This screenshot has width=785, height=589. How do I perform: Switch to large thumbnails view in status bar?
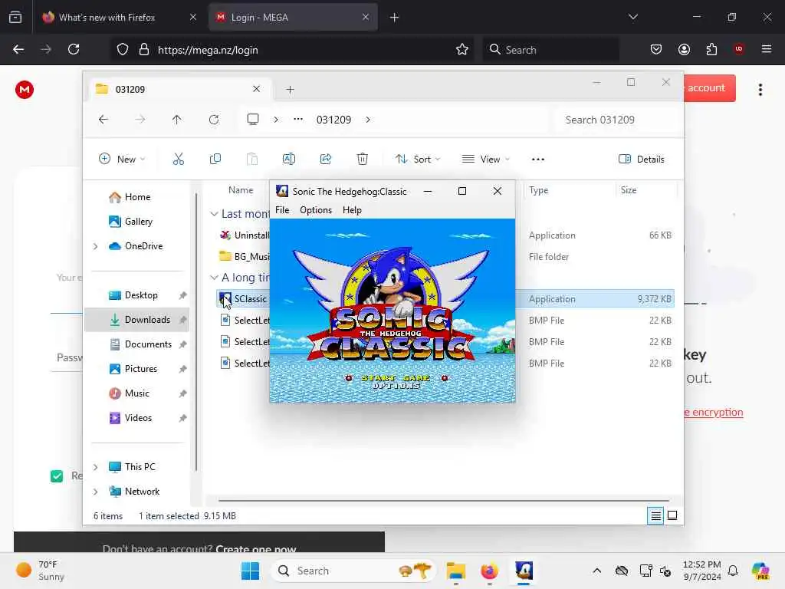(672, 515)
